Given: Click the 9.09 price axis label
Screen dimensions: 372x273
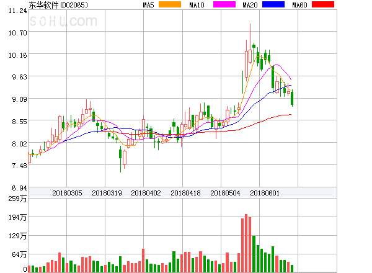Looking at the screenshot, I should (19, 99).
